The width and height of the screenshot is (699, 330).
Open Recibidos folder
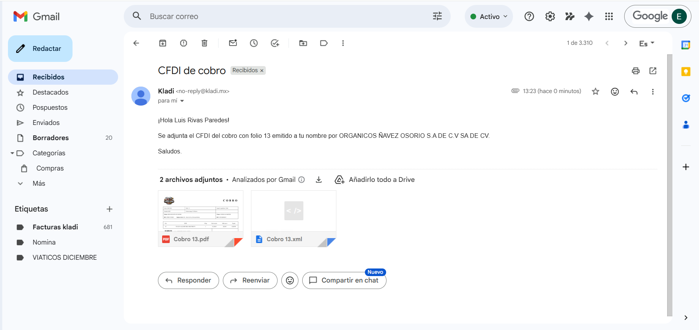[x=63, y=77]
